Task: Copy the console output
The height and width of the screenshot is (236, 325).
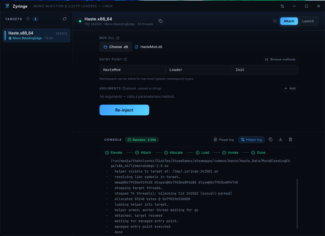Action: click(x=271, y=140)
